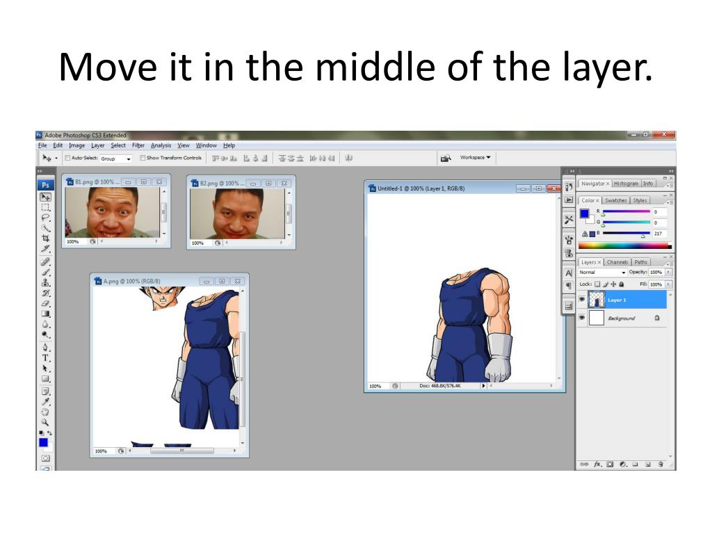712x534 pixels.
Task: Open the Layer menu
Action: (x=97, y=145)
